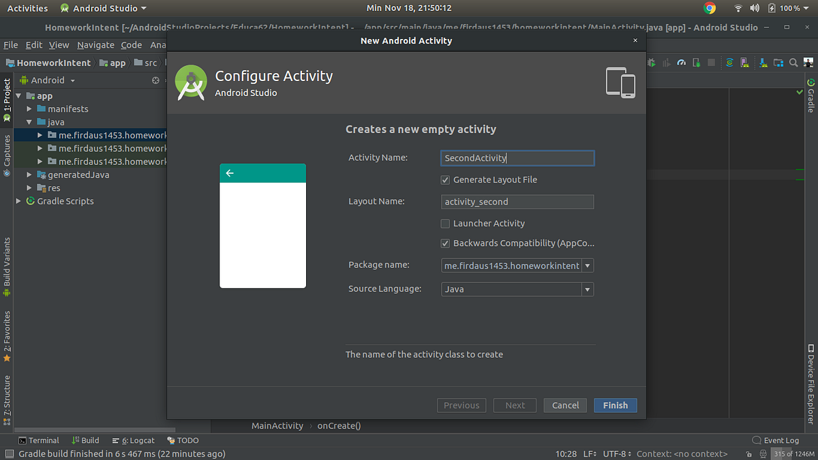The height and width of the screenshot is (460, 818).
Task: Open the Navigate menu
Action: [95, 44]
